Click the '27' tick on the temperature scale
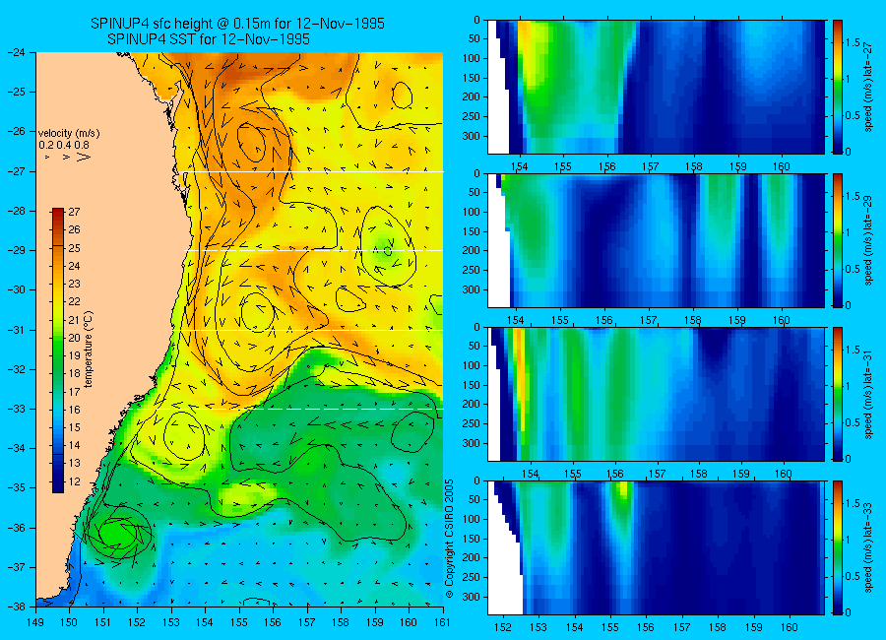This screenshot has height=640, width=886. (x=74, y=212)
